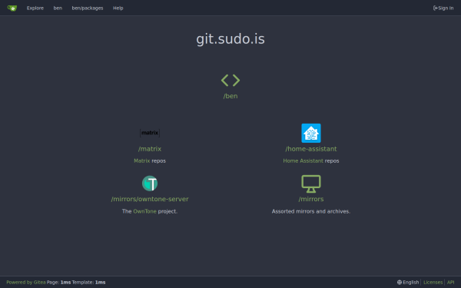461x288 pixels.
Task: Click the Home Assistant house icon
Action: point(311,133)
